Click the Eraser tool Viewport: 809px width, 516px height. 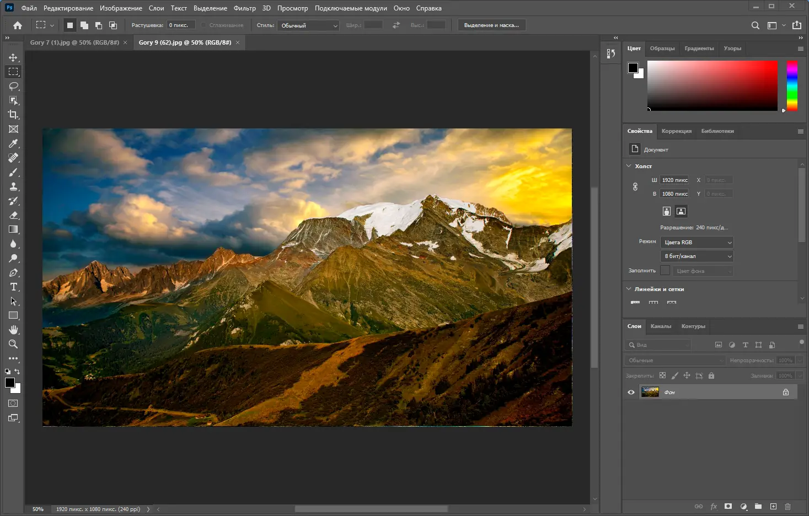coord(13,215)
